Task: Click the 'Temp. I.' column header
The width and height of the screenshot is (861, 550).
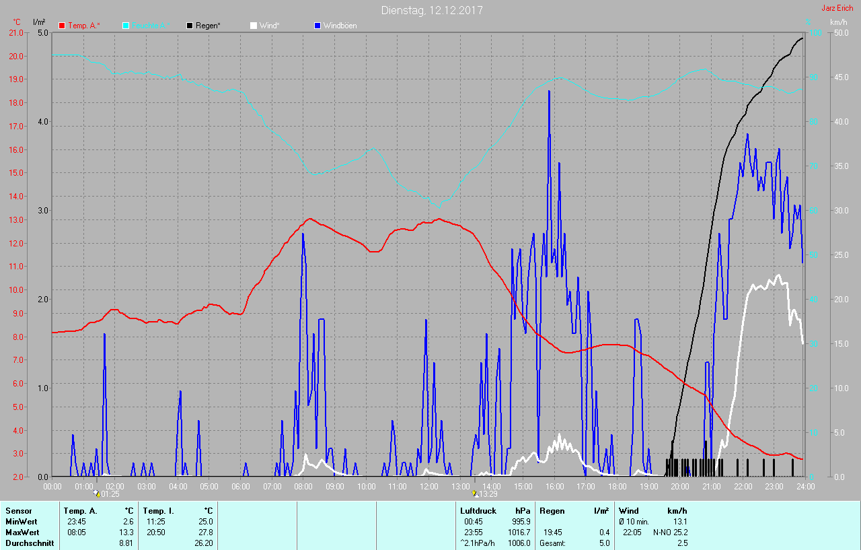Action: [x=159, y=511]
